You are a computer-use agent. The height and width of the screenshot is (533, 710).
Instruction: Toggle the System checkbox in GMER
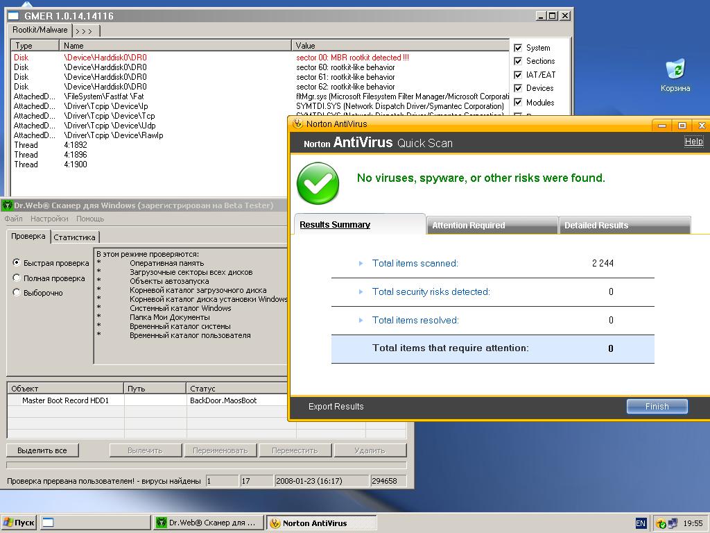pos(518,48)
